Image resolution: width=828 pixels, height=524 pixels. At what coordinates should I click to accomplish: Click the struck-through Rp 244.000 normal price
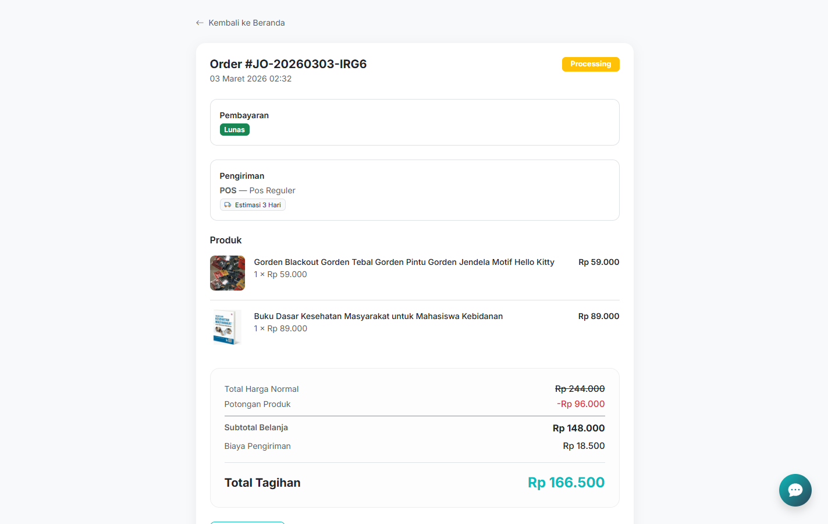coord(579,388)
